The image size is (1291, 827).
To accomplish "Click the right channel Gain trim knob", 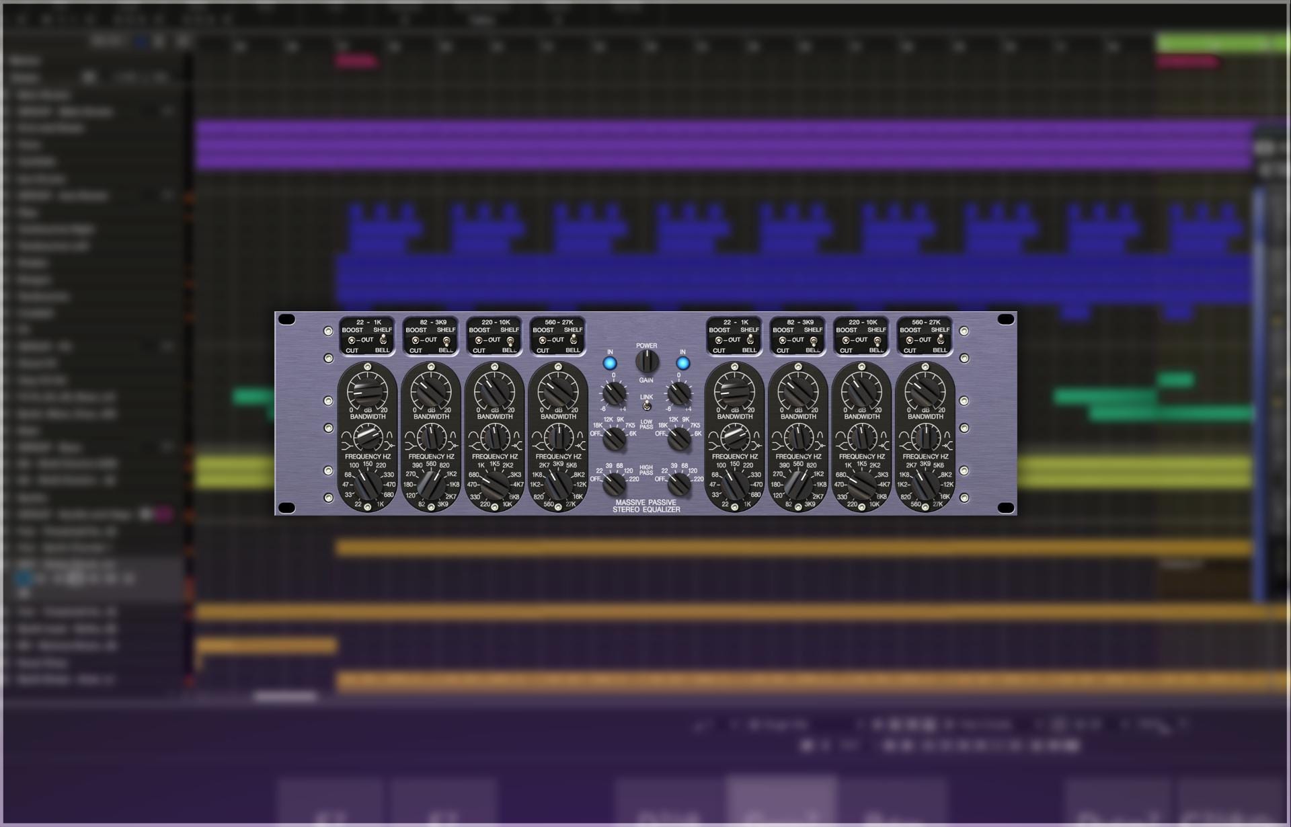I will click(679, 393).
